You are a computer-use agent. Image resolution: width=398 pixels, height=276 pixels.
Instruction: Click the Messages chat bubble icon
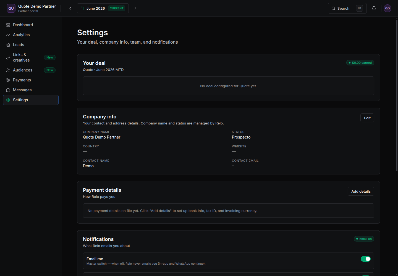[x=8, y=90]
